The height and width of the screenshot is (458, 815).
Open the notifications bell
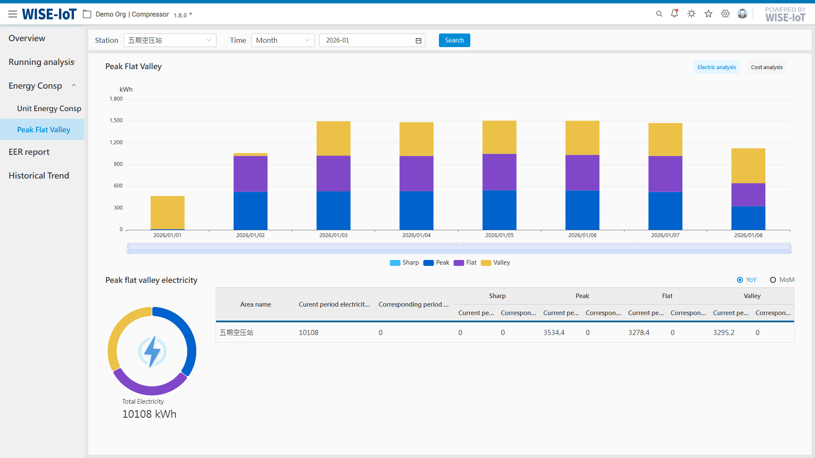coord(674,14)
